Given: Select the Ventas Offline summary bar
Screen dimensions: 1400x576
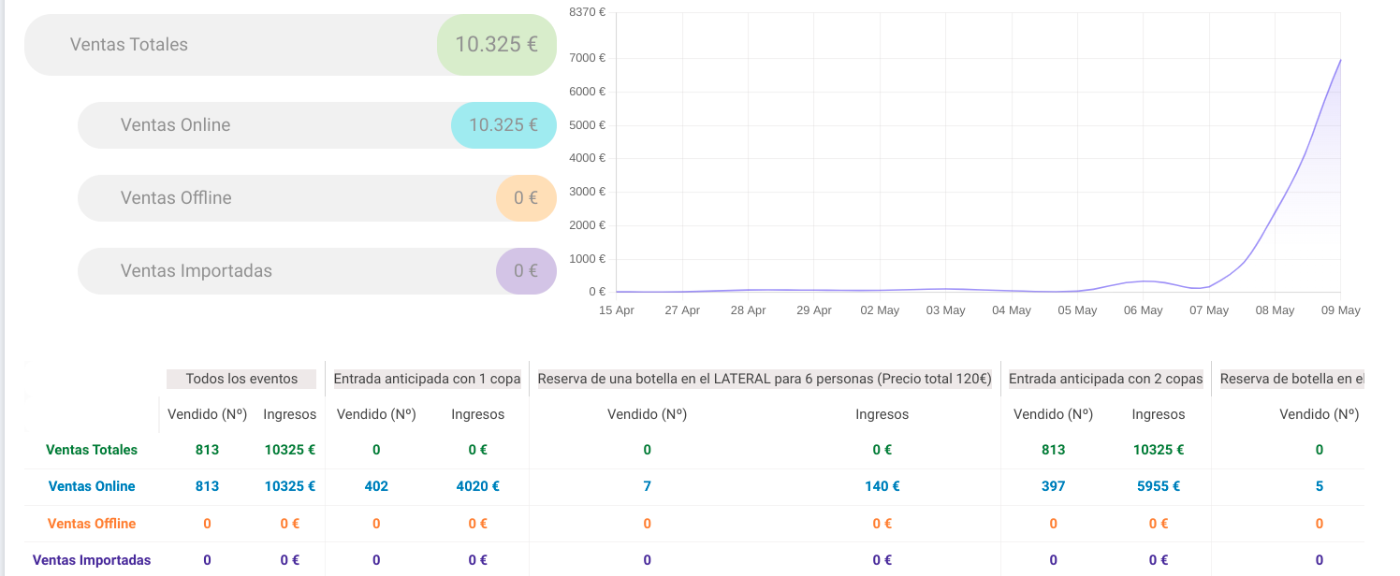Looking at the screenshot, I should tap(317, 198).
